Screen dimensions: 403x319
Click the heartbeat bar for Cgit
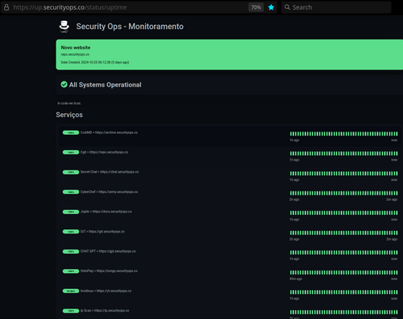tap(343, 153)
